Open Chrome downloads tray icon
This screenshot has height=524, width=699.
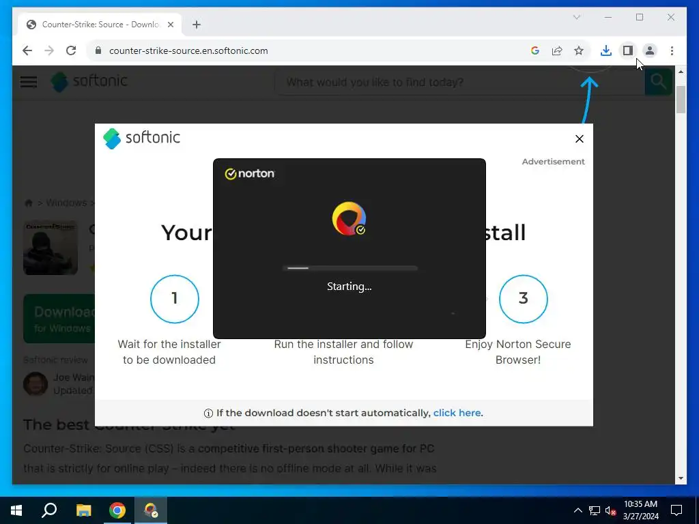click(x=606, y=50)
